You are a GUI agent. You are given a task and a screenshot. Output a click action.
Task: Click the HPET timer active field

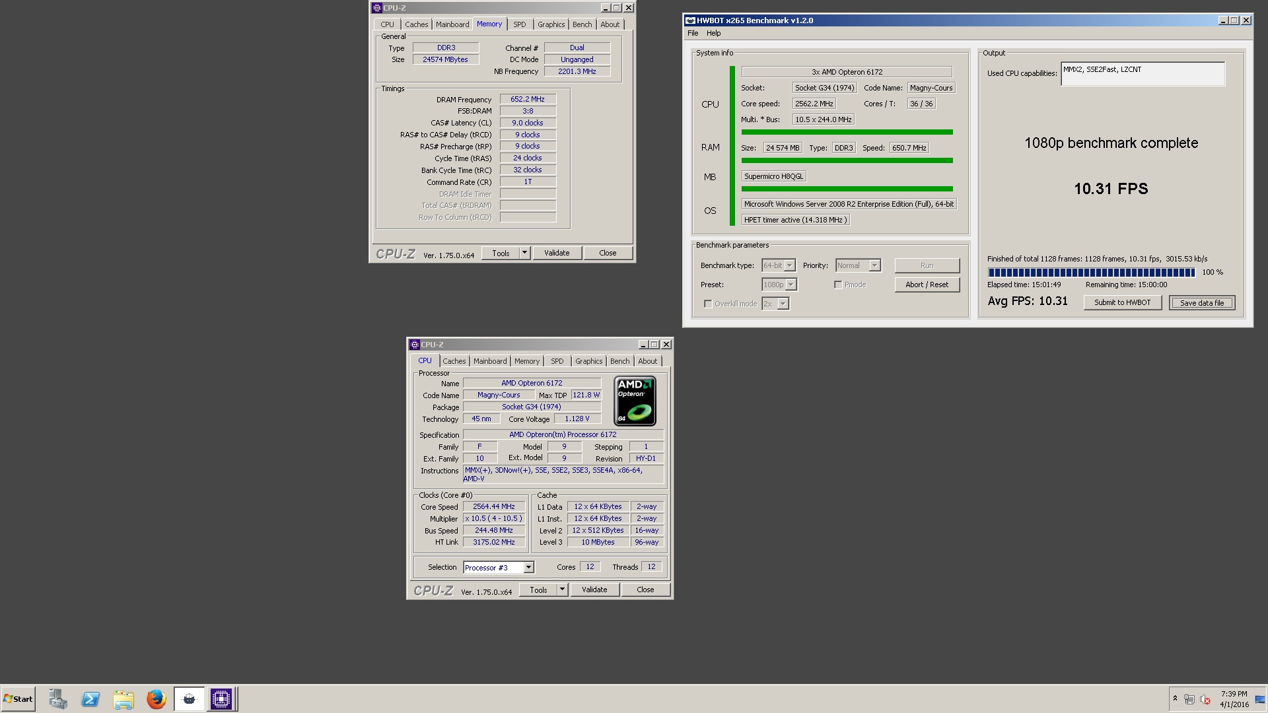click(x=795, y=220)
